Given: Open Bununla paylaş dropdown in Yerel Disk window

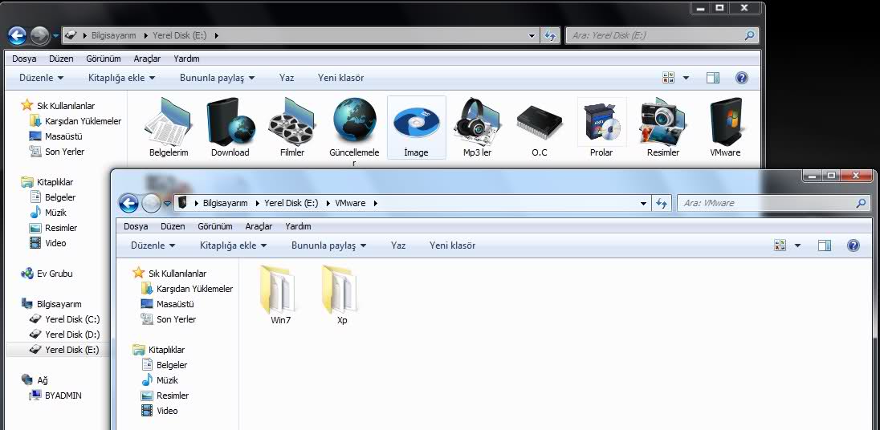Looking at the screenshot, I should pos(218,78).
